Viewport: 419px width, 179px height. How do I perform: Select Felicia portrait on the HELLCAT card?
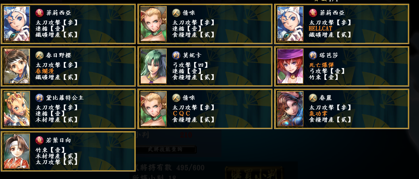290,24
